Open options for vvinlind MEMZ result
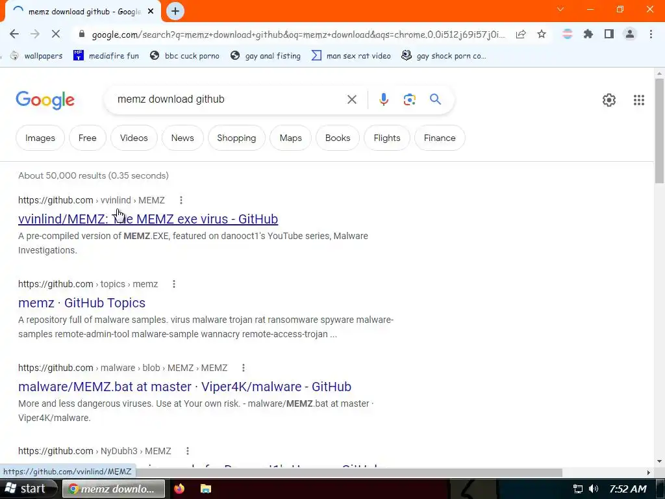Screen dimensions: 665x499 181,200
